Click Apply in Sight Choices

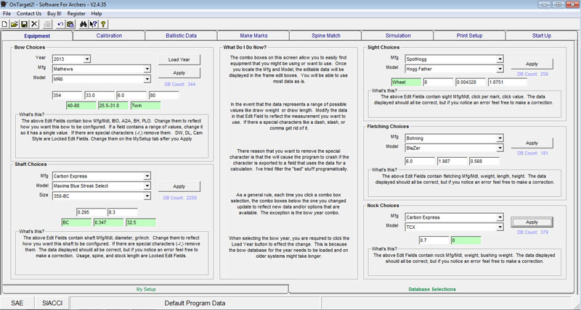point(532,64)
